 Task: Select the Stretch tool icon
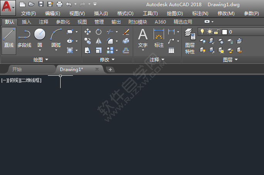(x=88, y=50)
